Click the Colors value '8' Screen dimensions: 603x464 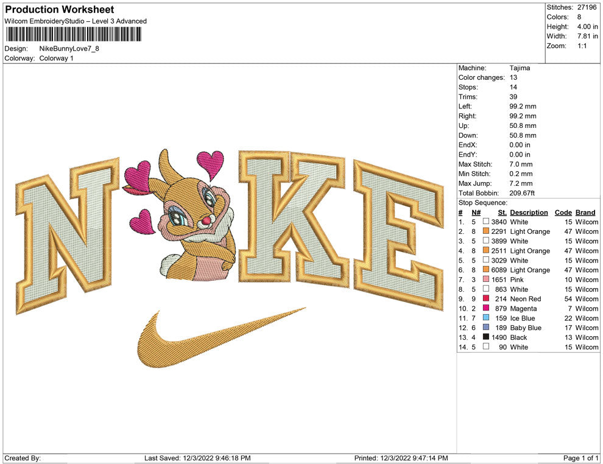(x=579, y=17)
